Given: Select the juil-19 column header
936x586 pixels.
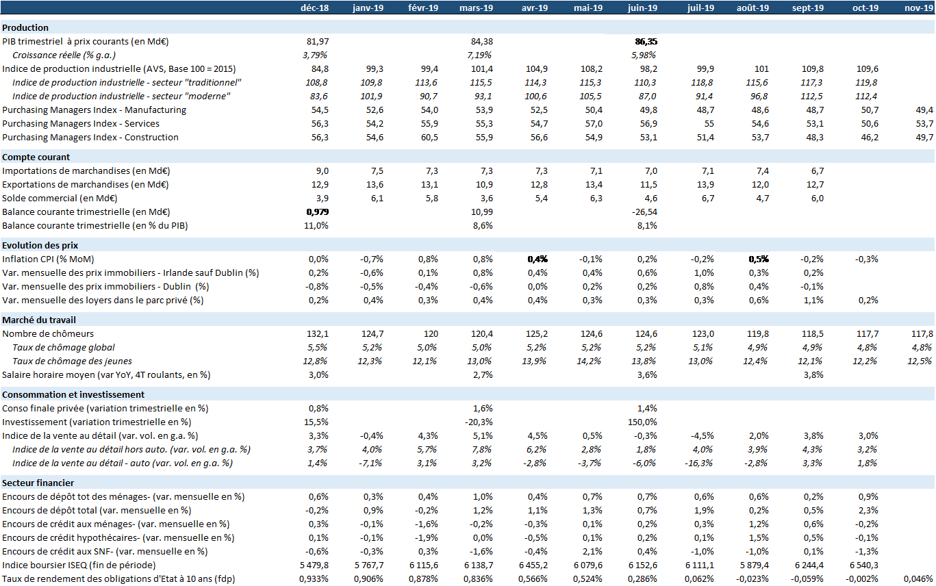Looking at the screenshot, I should [700, 8].
